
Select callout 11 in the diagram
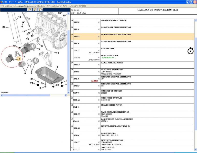click(57, 53)
